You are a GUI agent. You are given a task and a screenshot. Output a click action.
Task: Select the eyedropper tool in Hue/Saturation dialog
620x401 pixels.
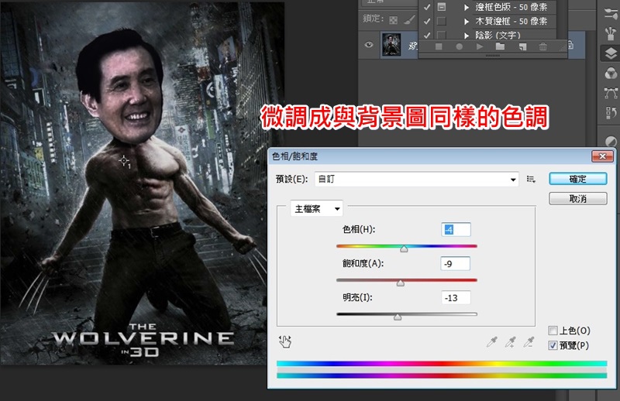click(492, 341)
